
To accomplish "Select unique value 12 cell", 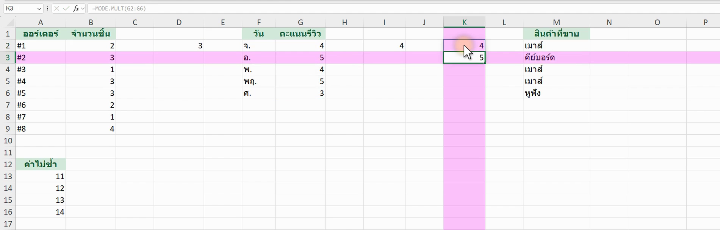I will pyautogui.click(x=41, y=188).
